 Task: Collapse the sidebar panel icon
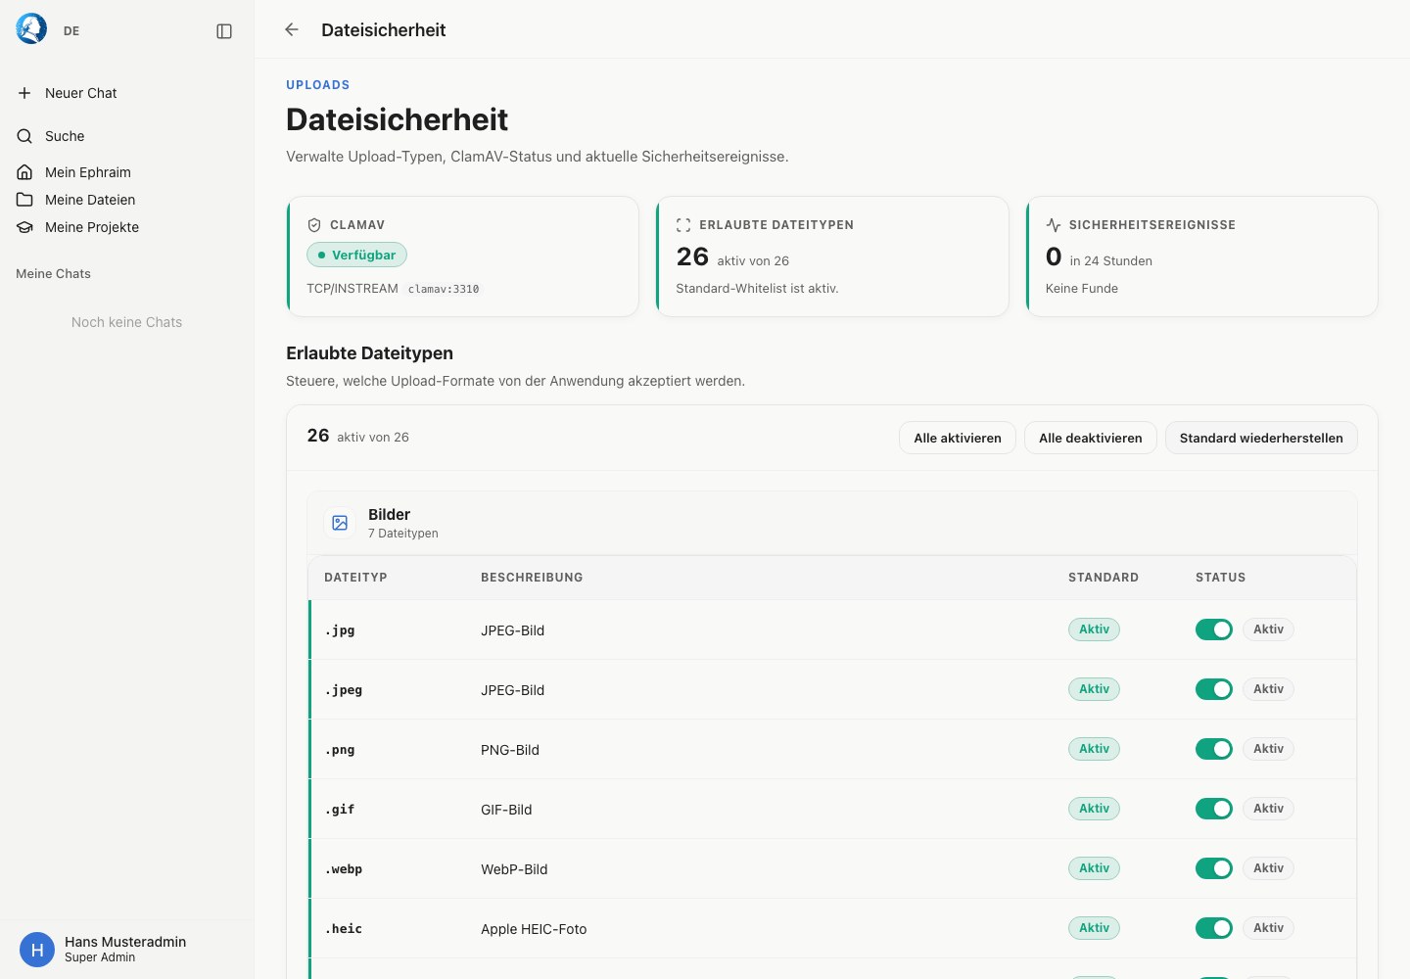coord(224,31)
